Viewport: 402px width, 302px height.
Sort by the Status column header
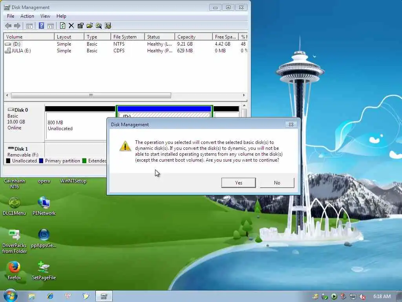pos(159,37)
